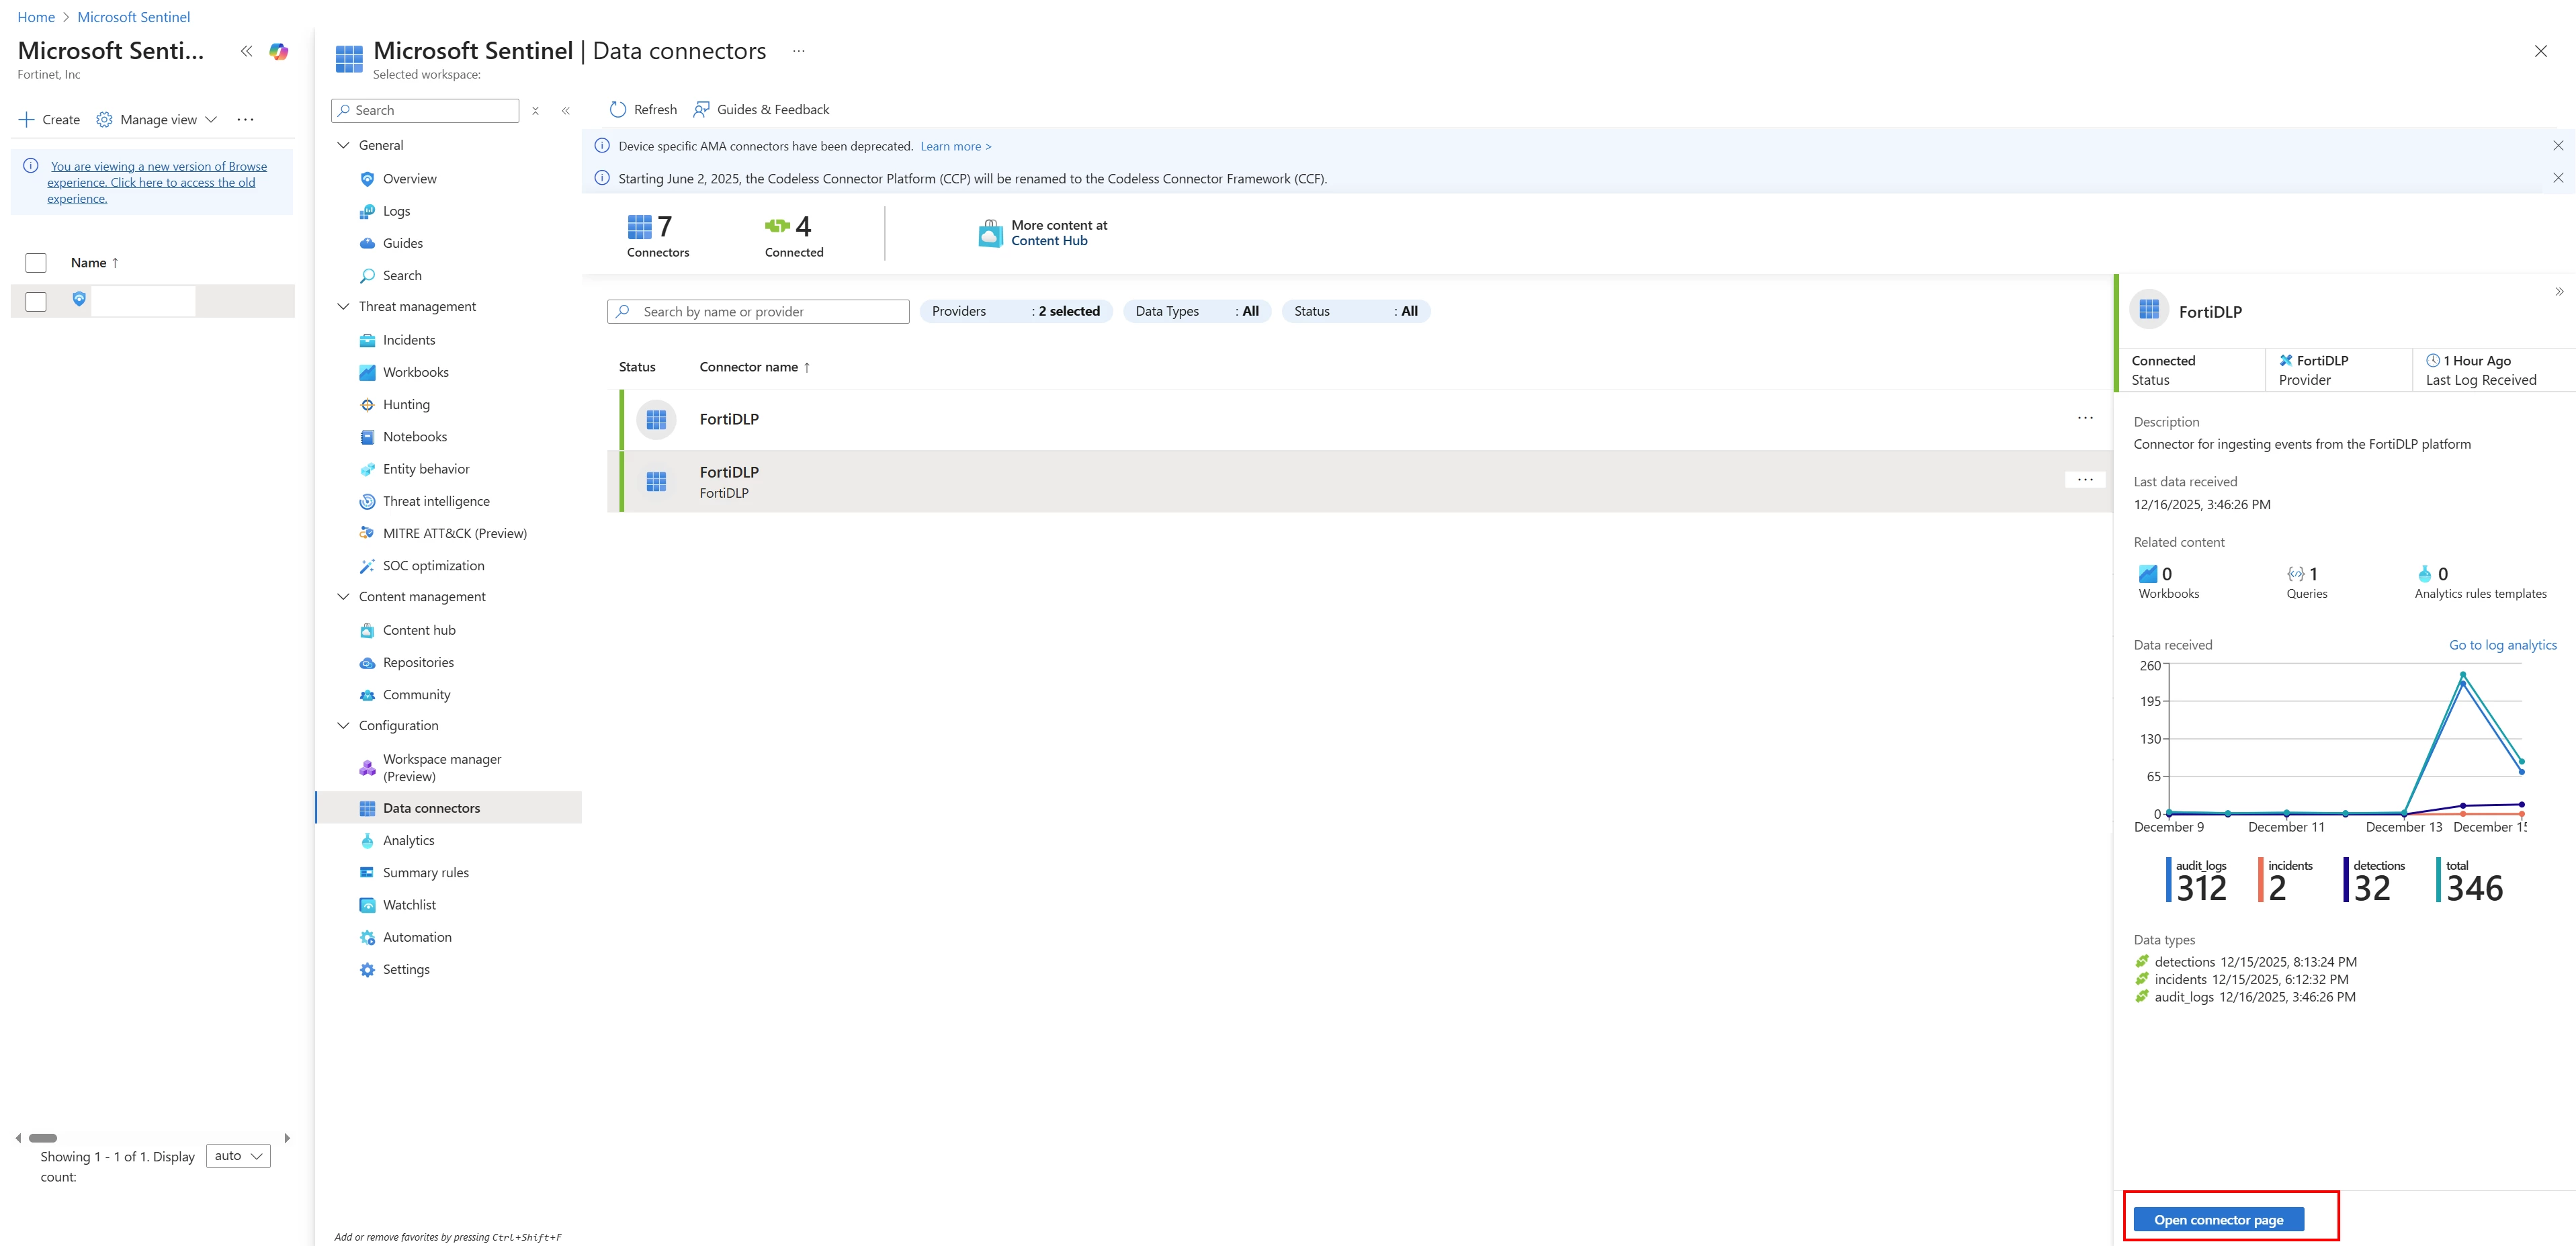Click the Refresh icon
This screenshot has width=2576, height=1246.
(x=618, y=110)
